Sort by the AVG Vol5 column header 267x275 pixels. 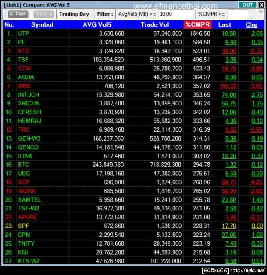pyautogui.click(x=97, y=25)
